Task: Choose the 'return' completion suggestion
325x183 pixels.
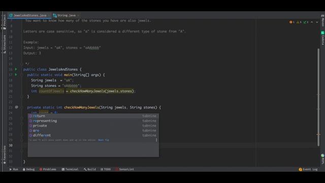Action: click(93, 116)
